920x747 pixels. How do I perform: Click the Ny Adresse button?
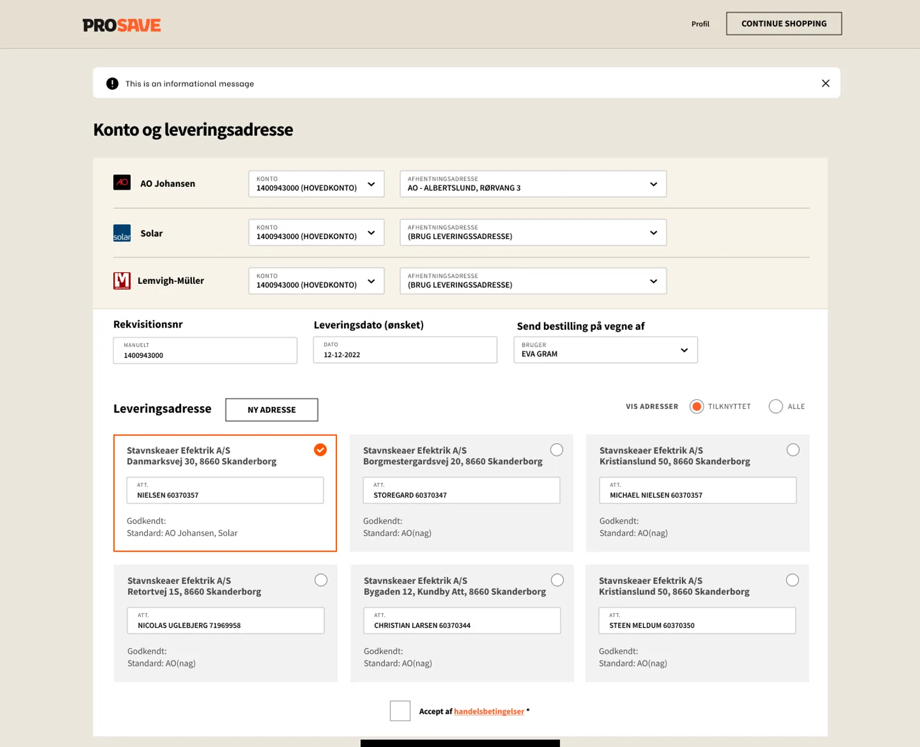(271, 410)
